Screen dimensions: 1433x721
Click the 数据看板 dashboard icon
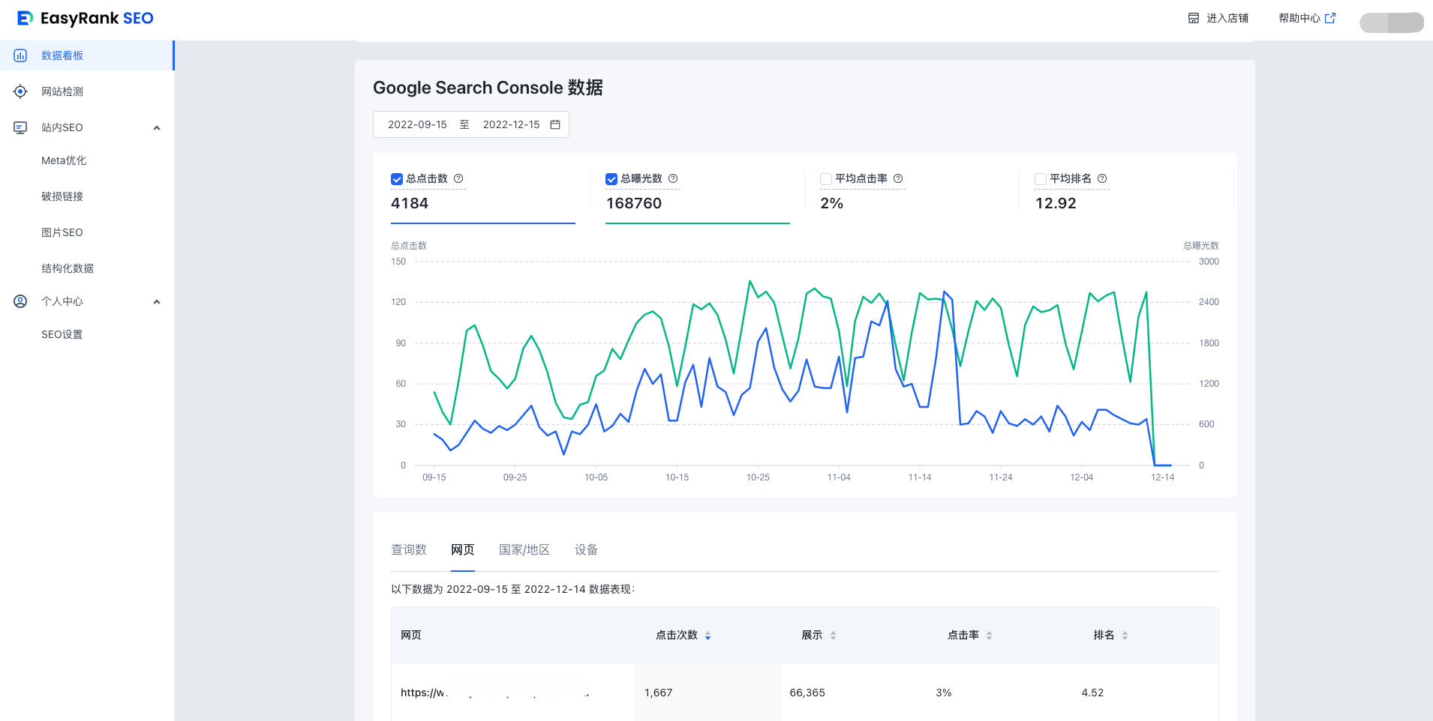click(x=20, y=55)
